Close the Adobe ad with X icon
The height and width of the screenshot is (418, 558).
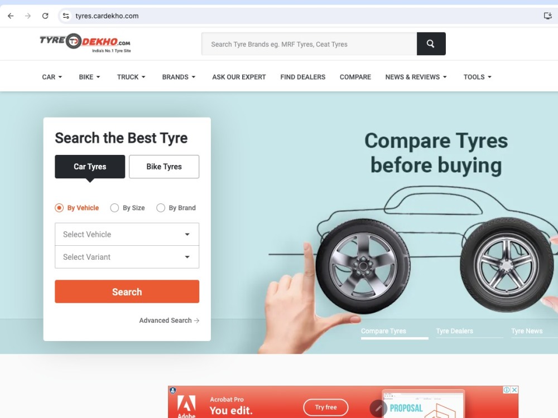514,390
